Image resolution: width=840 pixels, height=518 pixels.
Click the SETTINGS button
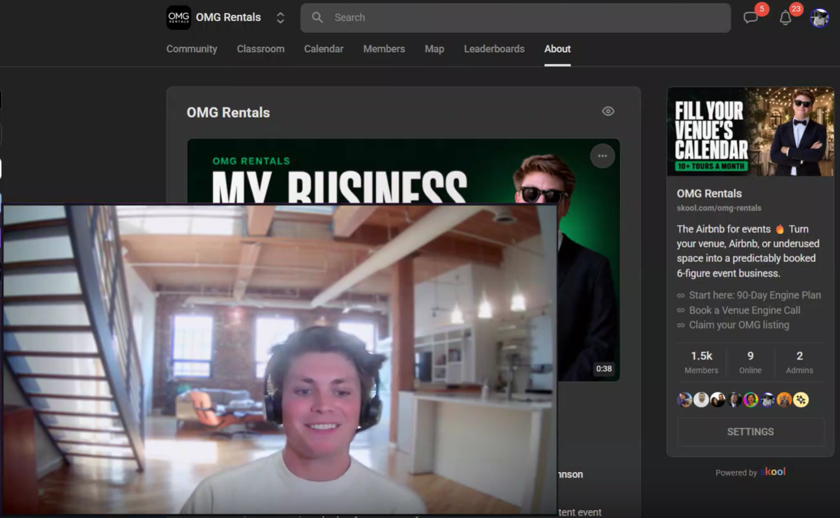751,432
